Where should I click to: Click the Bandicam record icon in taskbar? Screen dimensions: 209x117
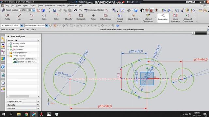click(x=41, y=114)
